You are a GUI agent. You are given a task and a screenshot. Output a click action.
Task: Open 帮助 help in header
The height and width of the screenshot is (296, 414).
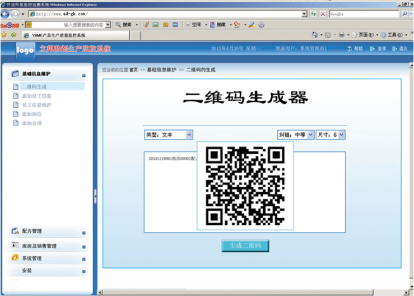[x=355, y=49]
